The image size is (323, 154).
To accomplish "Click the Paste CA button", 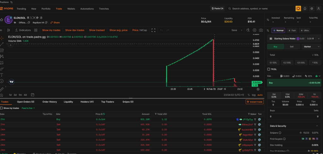I will pos(217,9).
